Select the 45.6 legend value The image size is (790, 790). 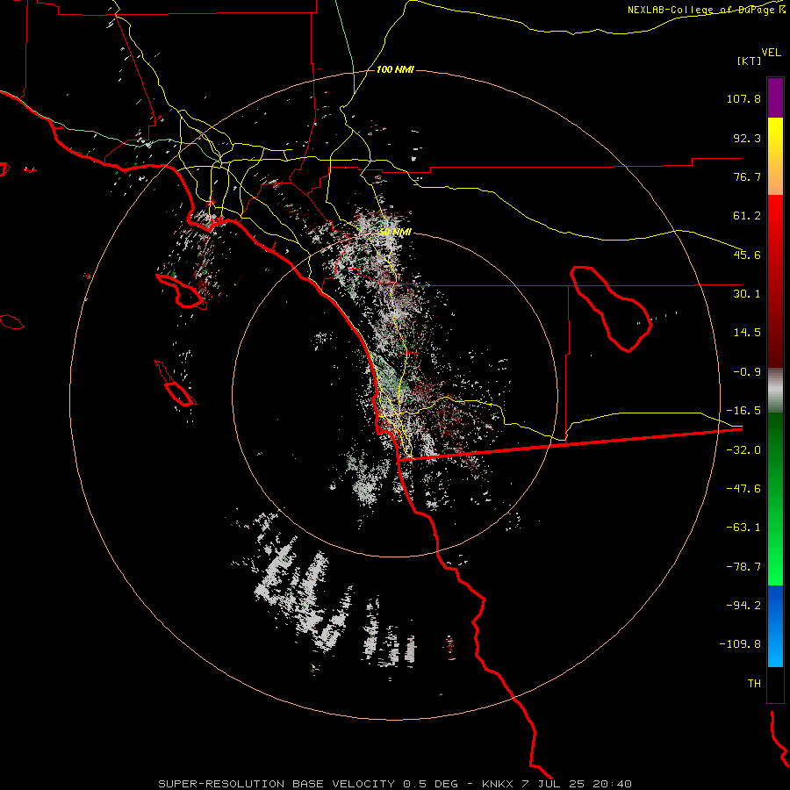pos(747,255)
